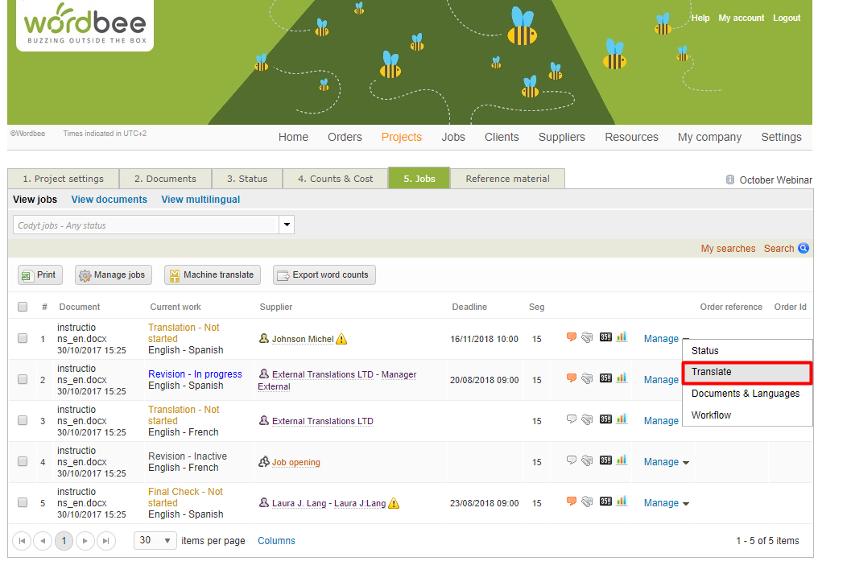Viewport: 851px width, 582px height.
Task: Go to next page arrow in pager
Action: point(85,541)
